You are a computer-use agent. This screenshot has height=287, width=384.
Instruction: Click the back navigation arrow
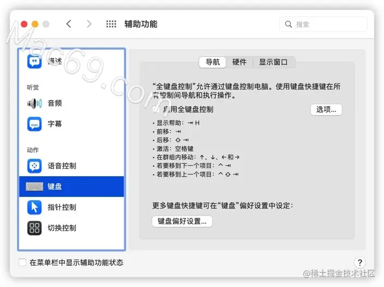pyautogui.click(x=69, y=24)
